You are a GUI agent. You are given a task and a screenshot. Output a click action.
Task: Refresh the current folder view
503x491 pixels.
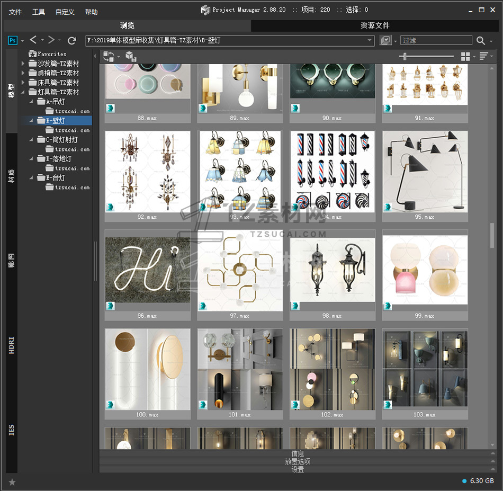72,40
